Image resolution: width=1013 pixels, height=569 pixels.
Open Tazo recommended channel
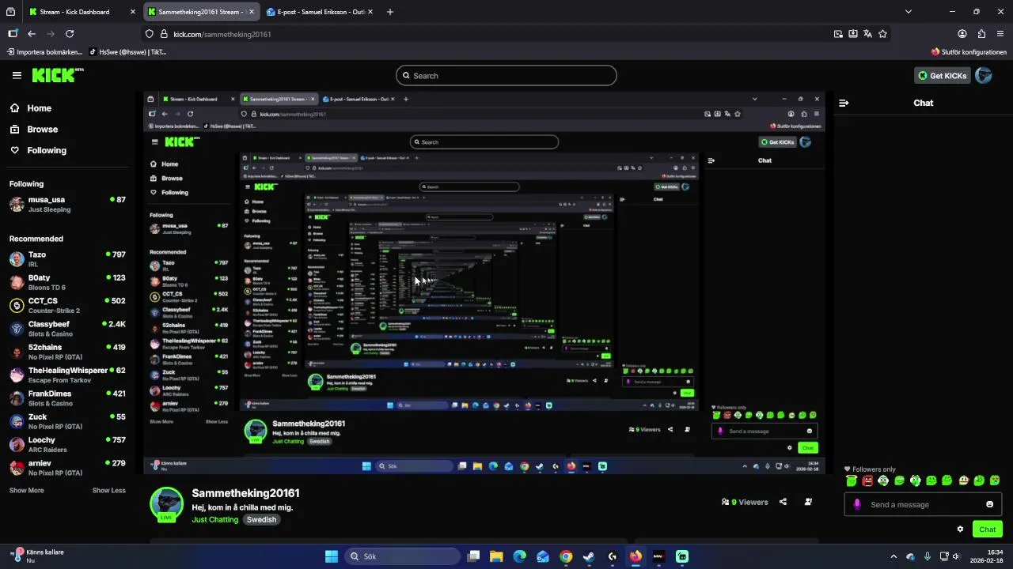pos(67,259)
